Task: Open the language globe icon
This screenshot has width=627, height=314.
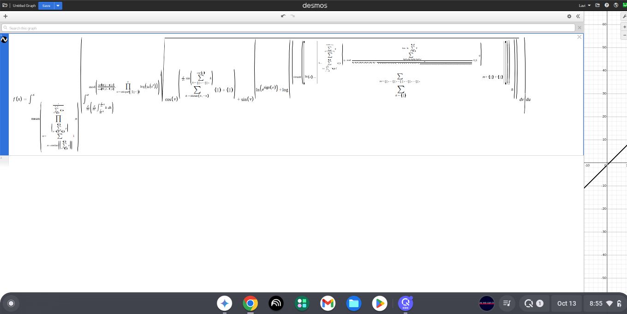Action: [615, 6]
